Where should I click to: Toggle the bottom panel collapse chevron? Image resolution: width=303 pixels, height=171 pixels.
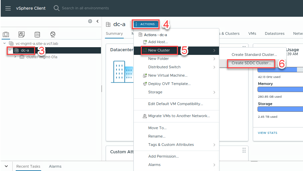(x=6, y=166)
